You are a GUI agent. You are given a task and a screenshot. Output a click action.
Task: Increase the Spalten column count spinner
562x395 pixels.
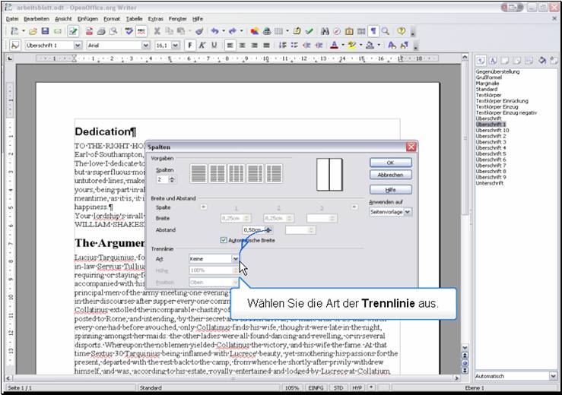click(x=173, y=177)
